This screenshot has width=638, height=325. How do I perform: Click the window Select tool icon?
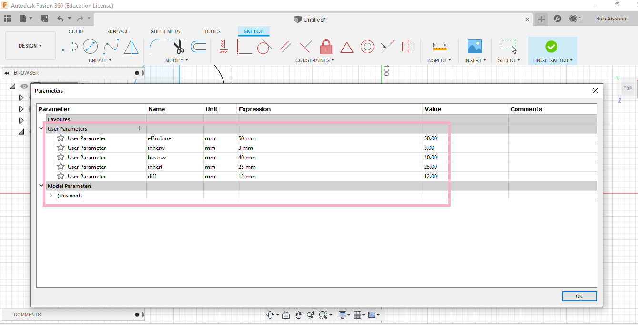point(509,47)
